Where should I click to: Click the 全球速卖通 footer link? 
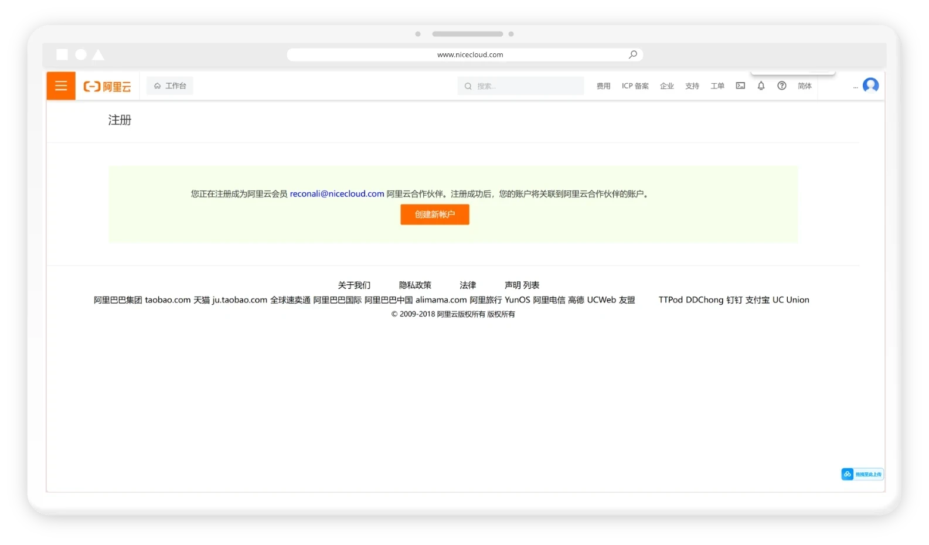[290, 300]
